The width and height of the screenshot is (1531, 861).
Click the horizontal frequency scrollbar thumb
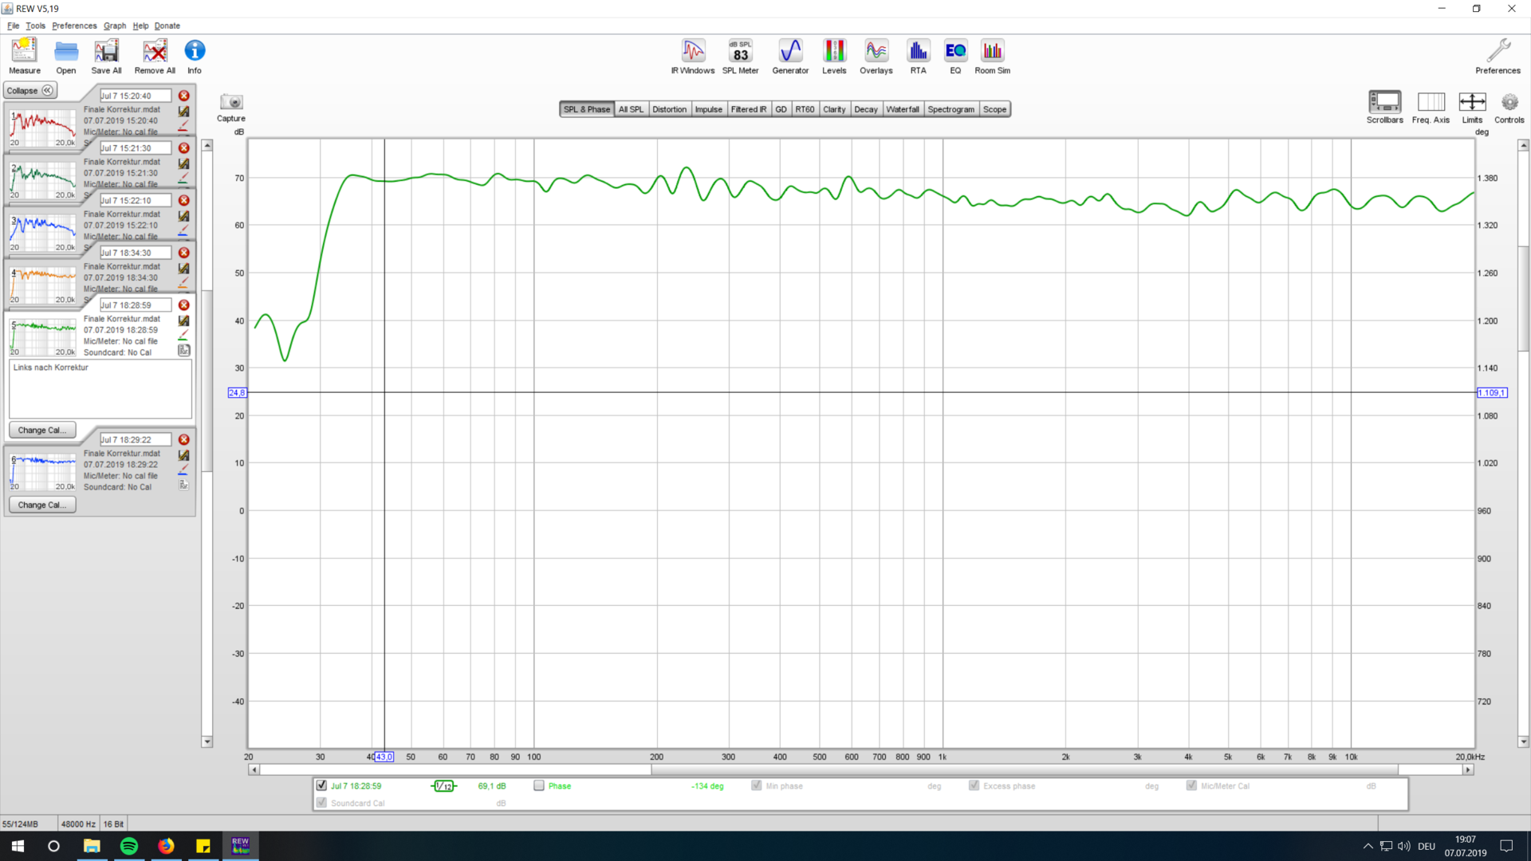coord(1025,769)
